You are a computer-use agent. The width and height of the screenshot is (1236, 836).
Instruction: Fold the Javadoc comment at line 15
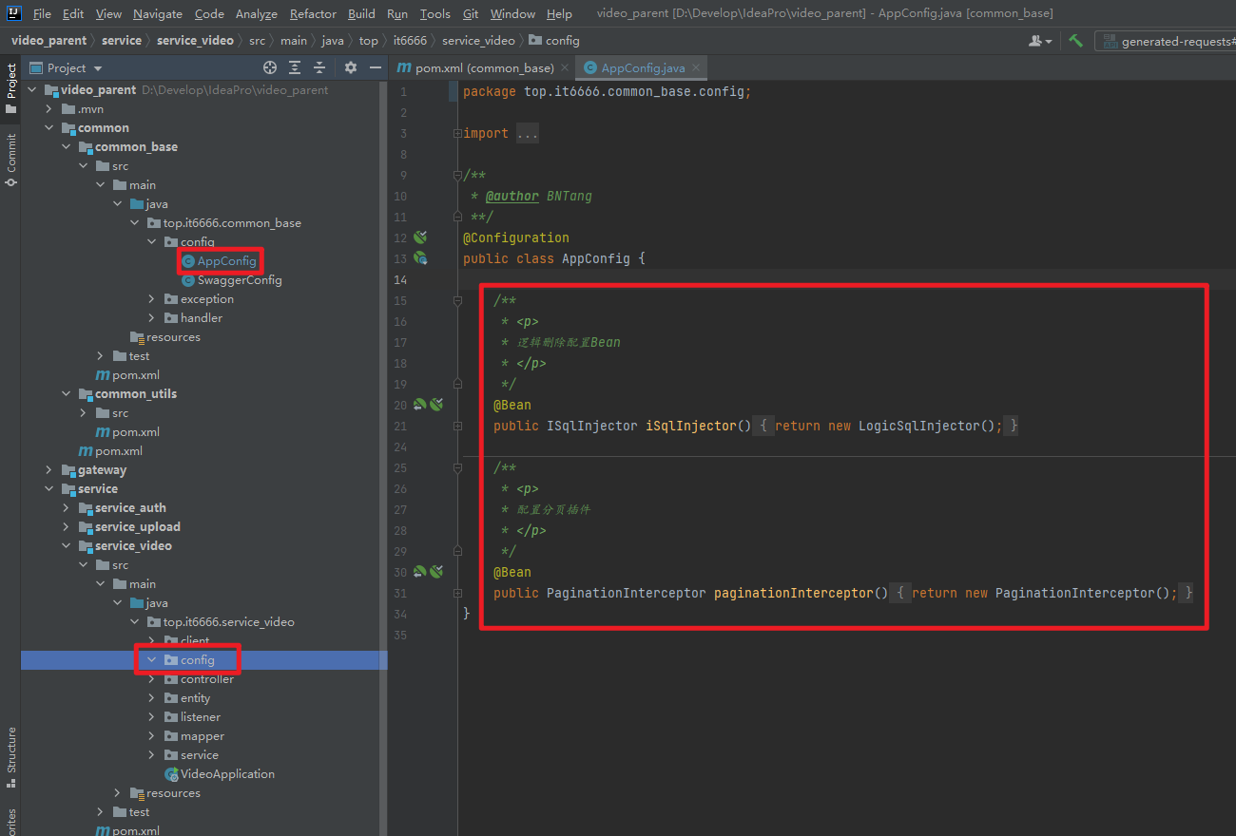[457, 300]
